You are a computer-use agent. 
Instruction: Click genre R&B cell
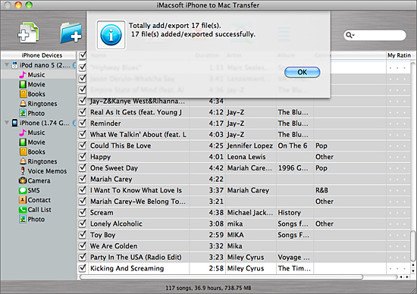pos(321,190)
